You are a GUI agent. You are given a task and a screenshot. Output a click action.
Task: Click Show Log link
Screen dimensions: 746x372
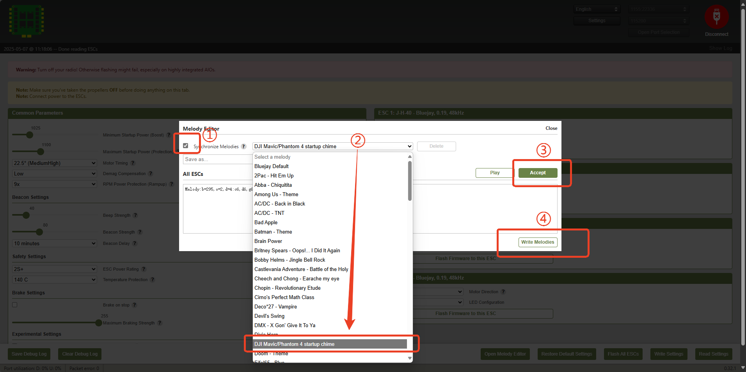[720, 48]
